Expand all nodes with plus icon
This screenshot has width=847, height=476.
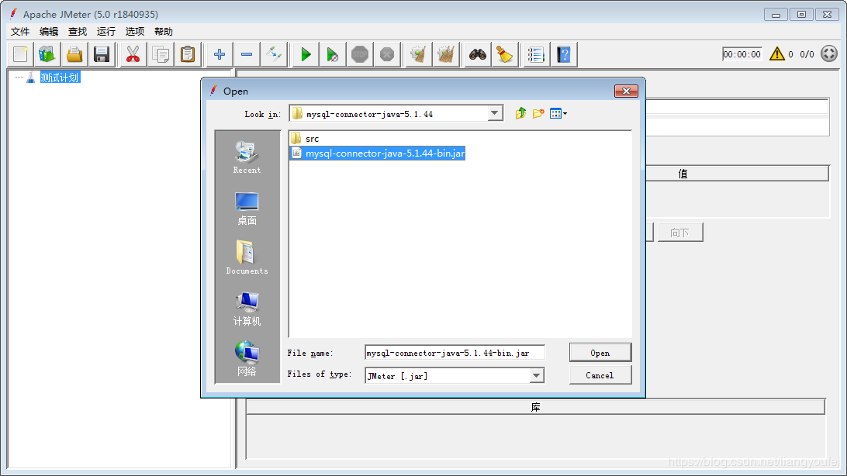pyautogui.click(x=220, y=54)
